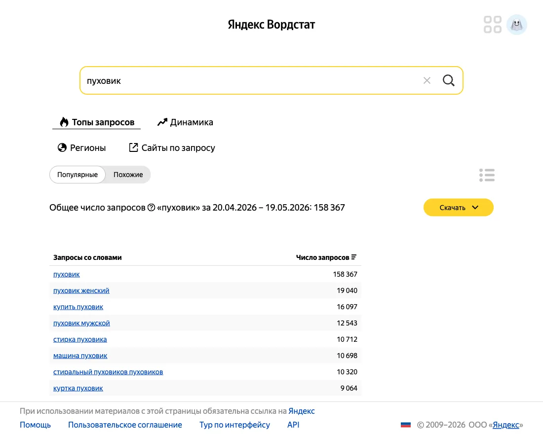The height and width of the screenshot is (434, 543).
Task: Click the 16 097 count cell
Action: click(x=347, y=307)
